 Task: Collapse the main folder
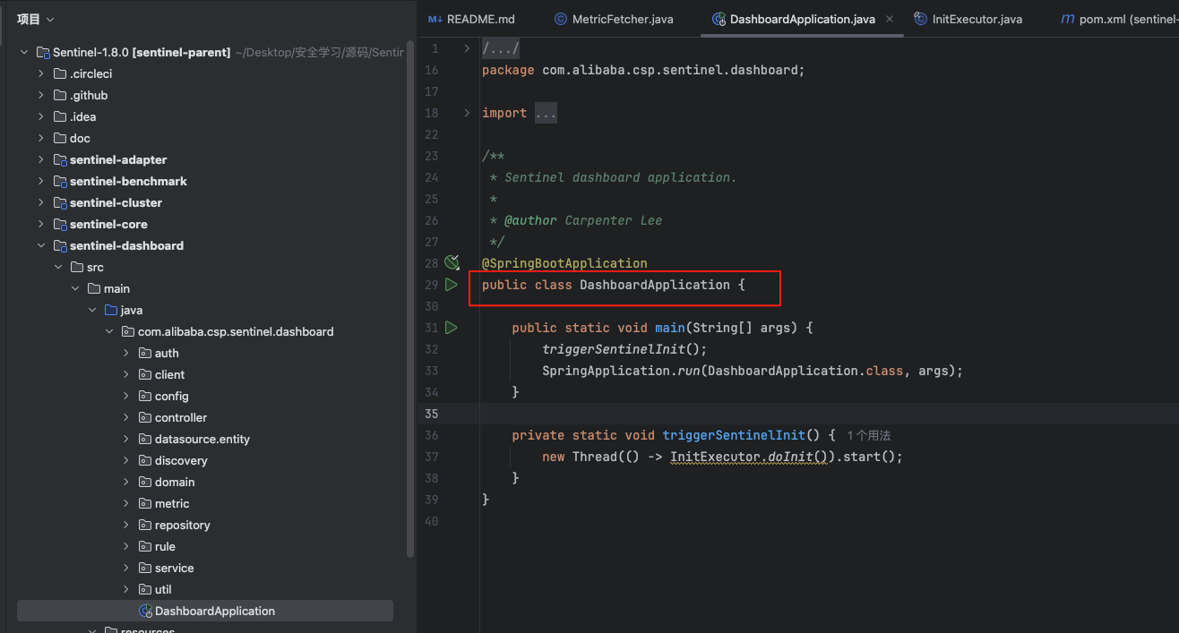click(x=75, y=289)
